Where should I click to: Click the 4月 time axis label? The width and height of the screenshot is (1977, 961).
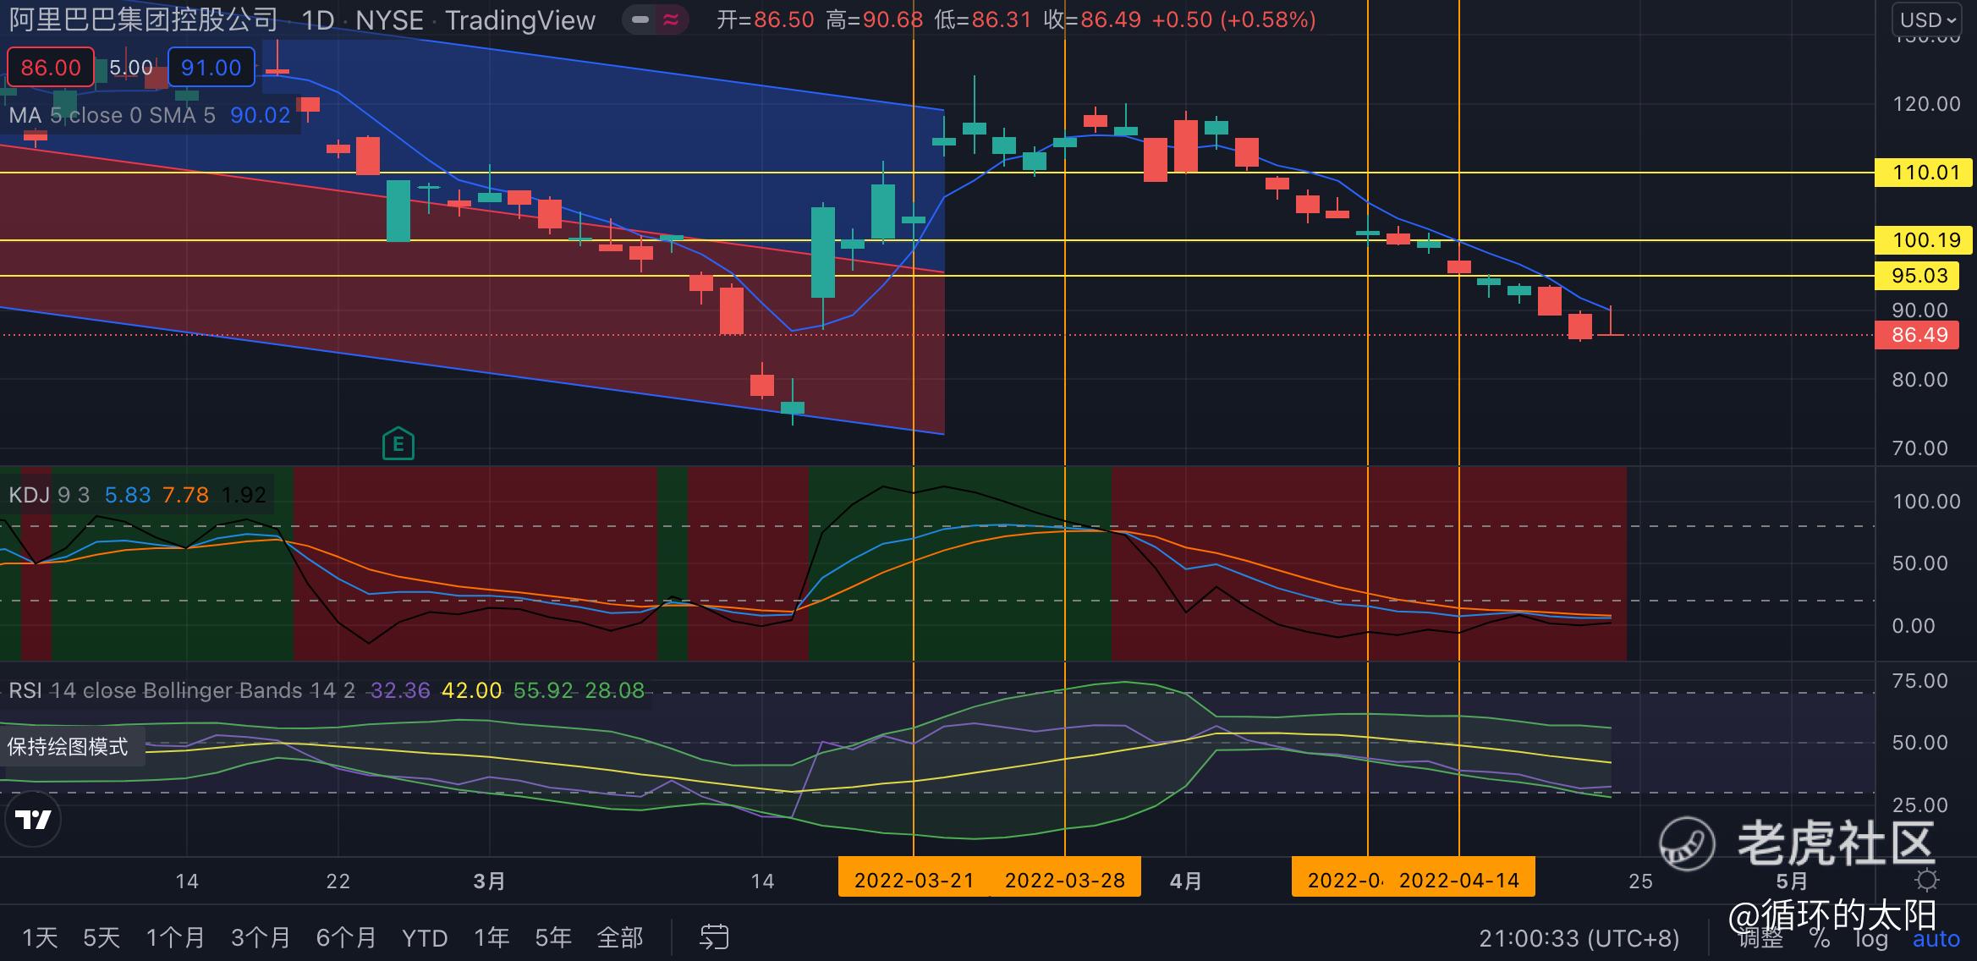pos(1186,881)
